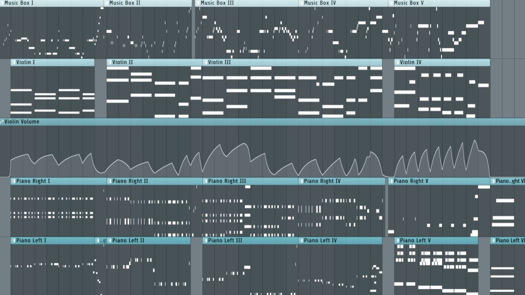Select the 'Music Box I' clip title

19,3
